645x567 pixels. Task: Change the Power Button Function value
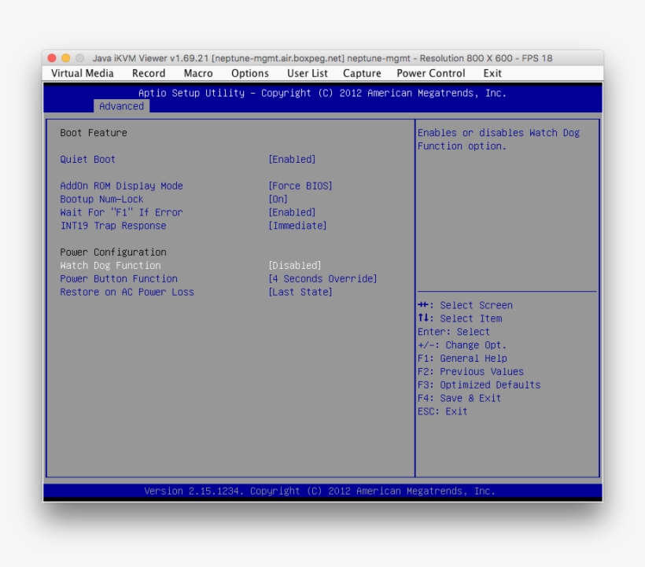(x=322, y=279)
